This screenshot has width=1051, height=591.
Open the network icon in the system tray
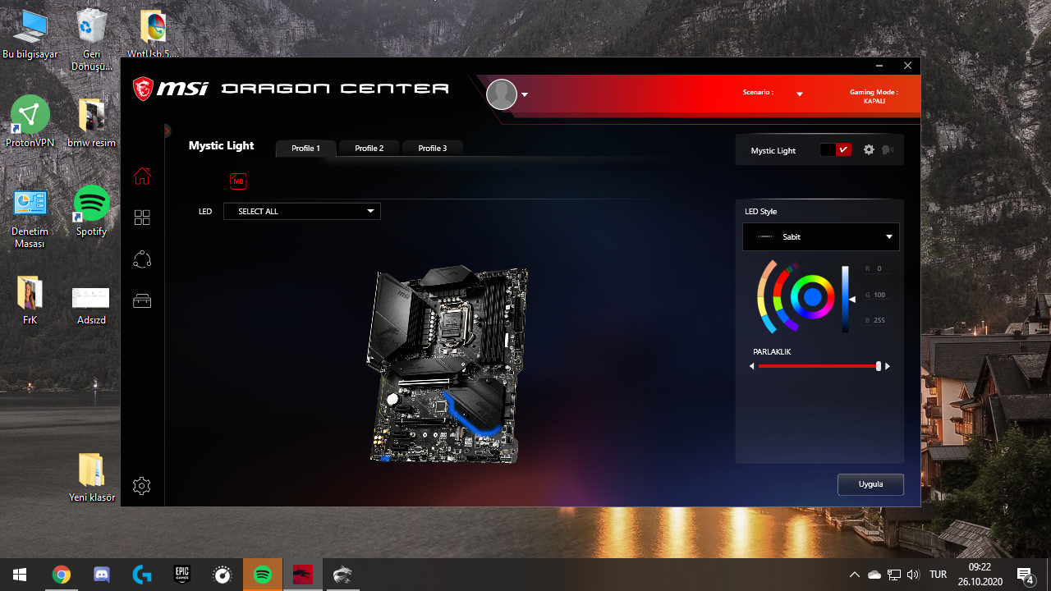[x=894, y=575]
